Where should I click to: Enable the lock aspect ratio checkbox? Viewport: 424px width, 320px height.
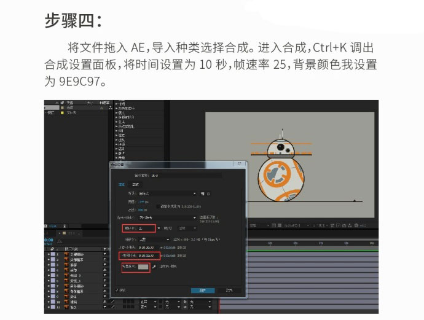click(x=158, y=206)
